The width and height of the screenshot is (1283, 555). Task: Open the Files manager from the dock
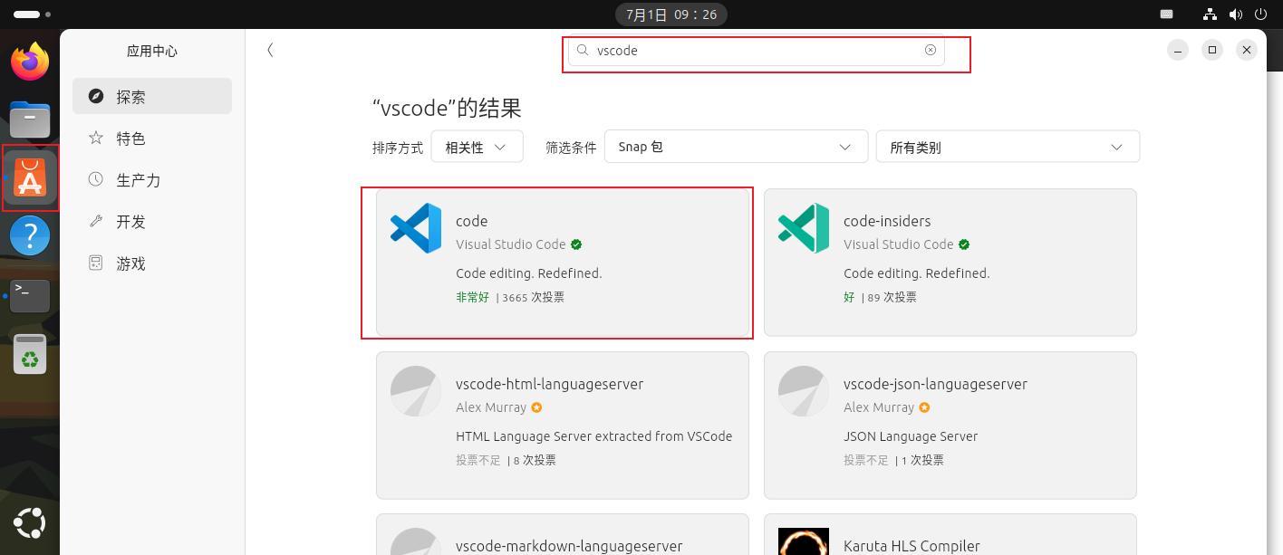tap(30, 120)
